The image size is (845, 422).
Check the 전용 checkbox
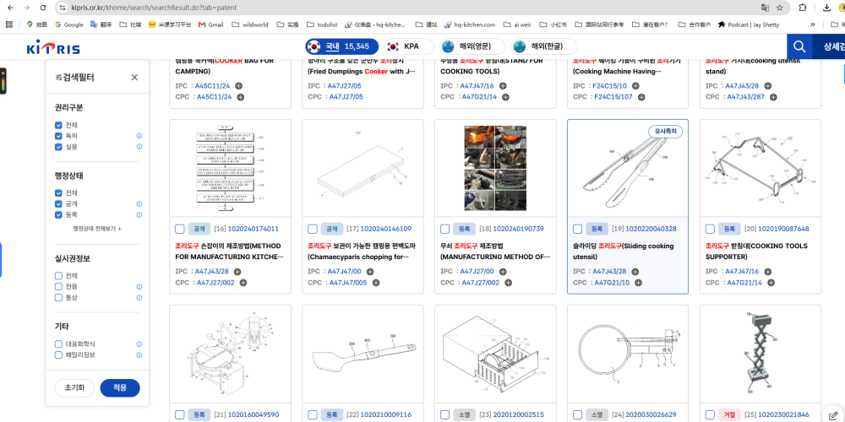pos(58,286)
